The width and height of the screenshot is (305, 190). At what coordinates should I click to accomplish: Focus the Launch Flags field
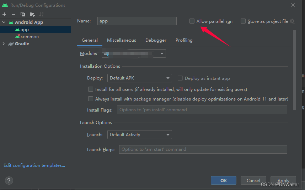[203, 149]
